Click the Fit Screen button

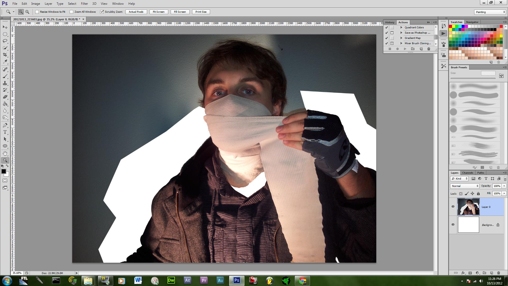point(158,12)
